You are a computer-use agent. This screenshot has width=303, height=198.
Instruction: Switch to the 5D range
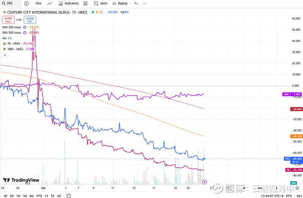[x=12, y=196]
